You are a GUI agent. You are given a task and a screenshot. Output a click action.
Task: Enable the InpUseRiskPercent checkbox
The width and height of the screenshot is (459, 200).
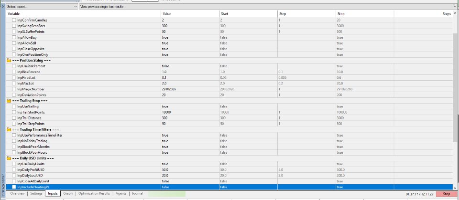click(14, 66)
